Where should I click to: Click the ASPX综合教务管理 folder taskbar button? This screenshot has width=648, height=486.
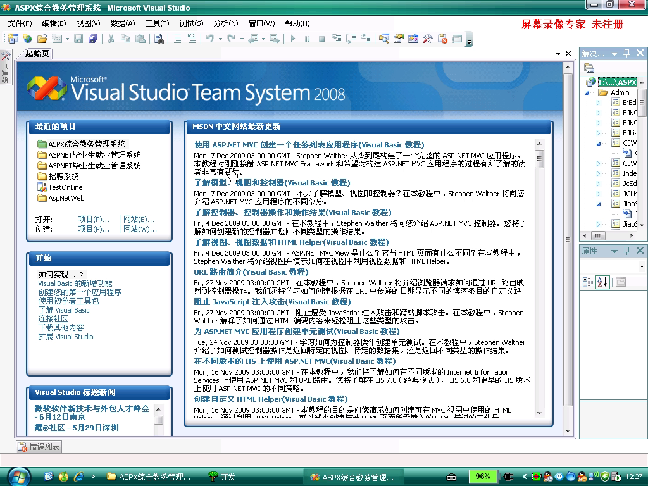(149, 477)
